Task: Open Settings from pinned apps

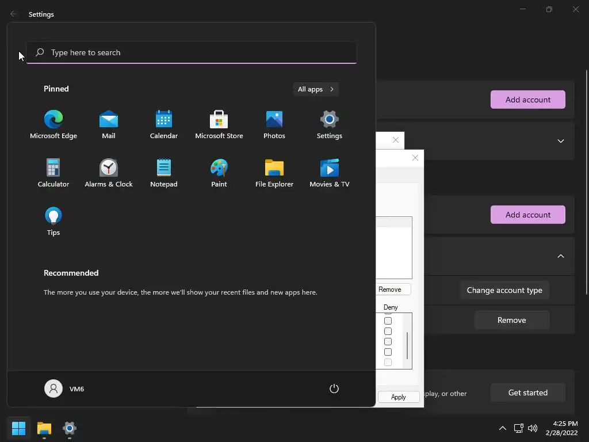Action: pos(330,124)
